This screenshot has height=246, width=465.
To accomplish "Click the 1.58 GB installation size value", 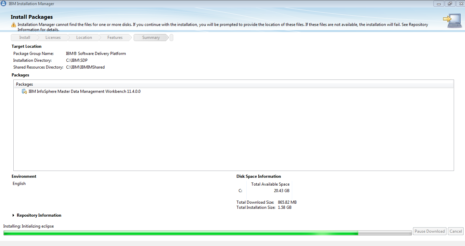I will pos(285,207).
